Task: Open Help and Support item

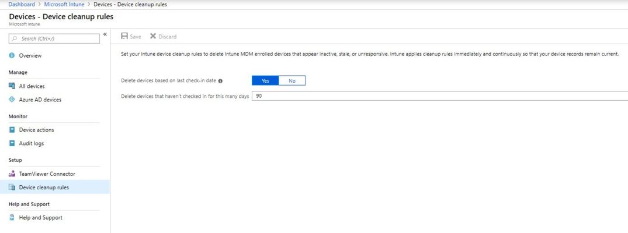Action: 40,217
